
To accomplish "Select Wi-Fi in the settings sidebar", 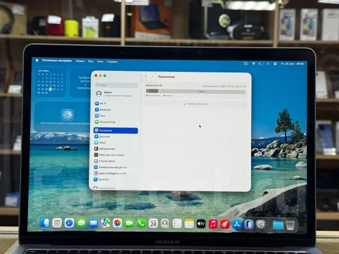I will (x=116, y=104).
